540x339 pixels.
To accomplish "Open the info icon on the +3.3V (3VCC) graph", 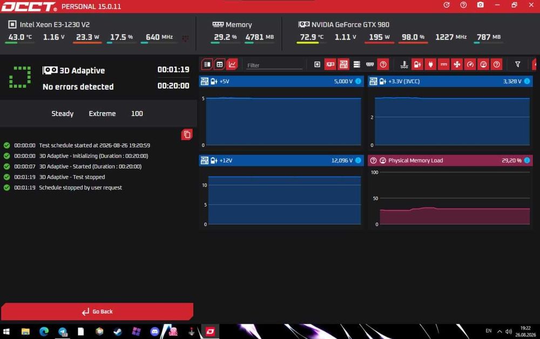I will coord(527,82).
